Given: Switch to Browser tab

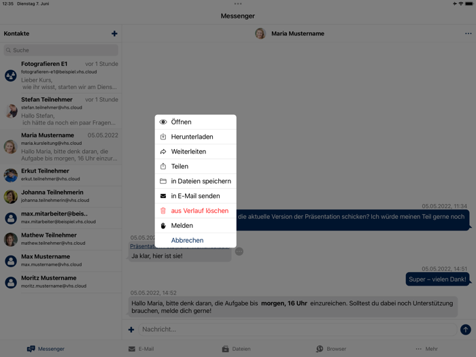Looking at the screenshot, I should 331,349.
